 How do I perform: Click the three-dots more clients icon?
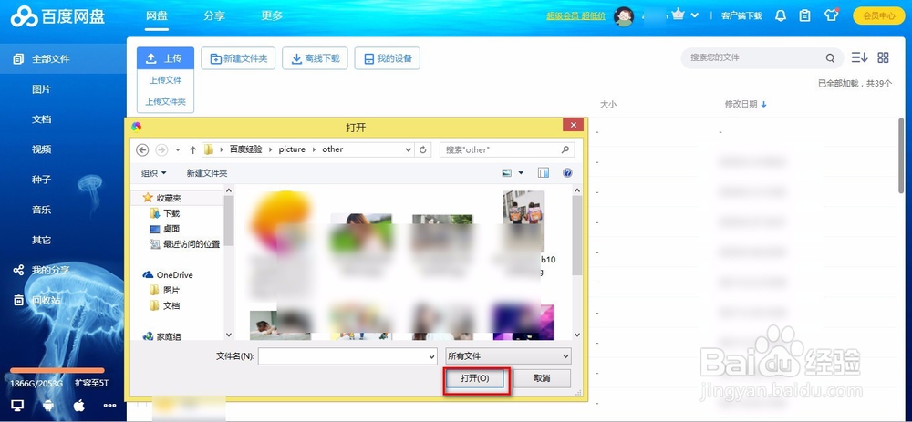click(x=110, y=406)
